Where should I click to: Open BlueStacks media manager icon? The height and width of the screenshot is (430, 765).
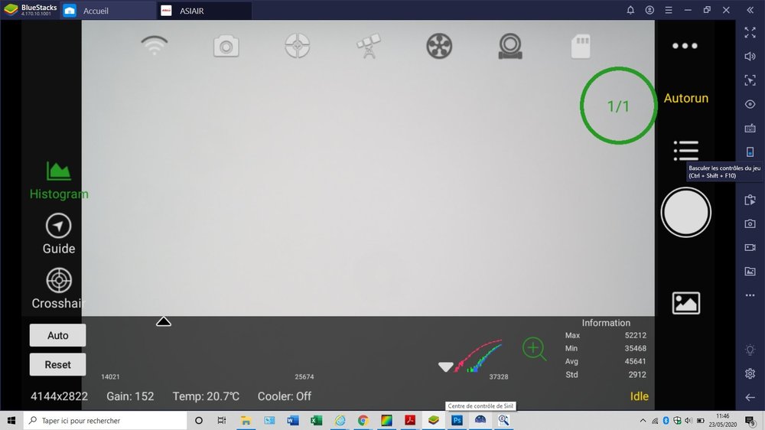[x=750, y=272]
